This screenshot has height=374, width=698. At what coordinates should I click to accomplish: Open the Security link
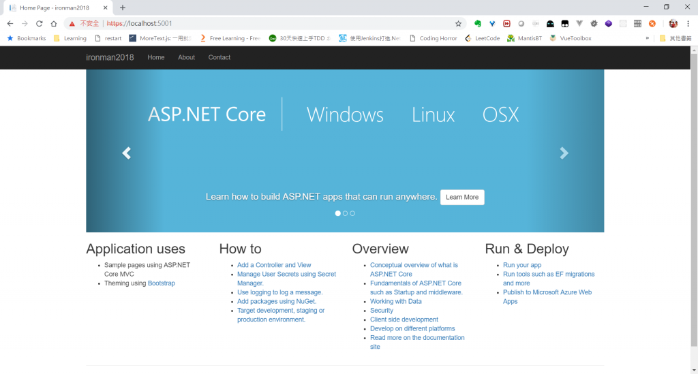(x=382, y=311)
